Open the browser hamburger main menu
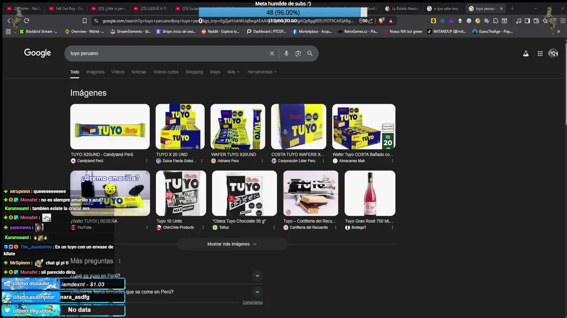 [x=563, y=21]
